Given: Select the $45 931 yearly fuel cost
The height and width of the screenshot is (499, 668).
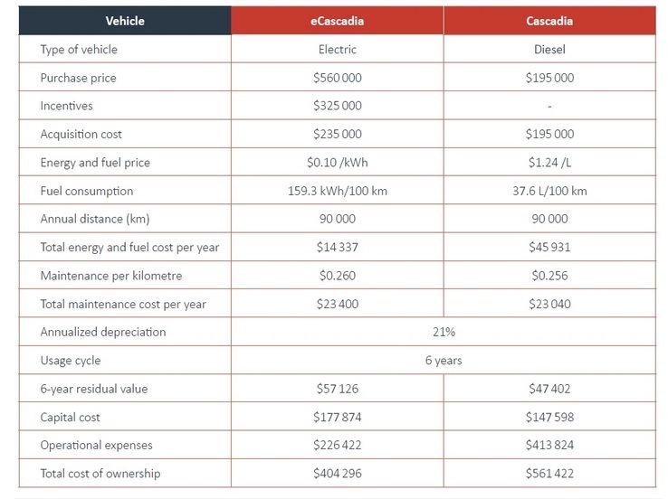Looking at the screenshot, I should point(549,247).
